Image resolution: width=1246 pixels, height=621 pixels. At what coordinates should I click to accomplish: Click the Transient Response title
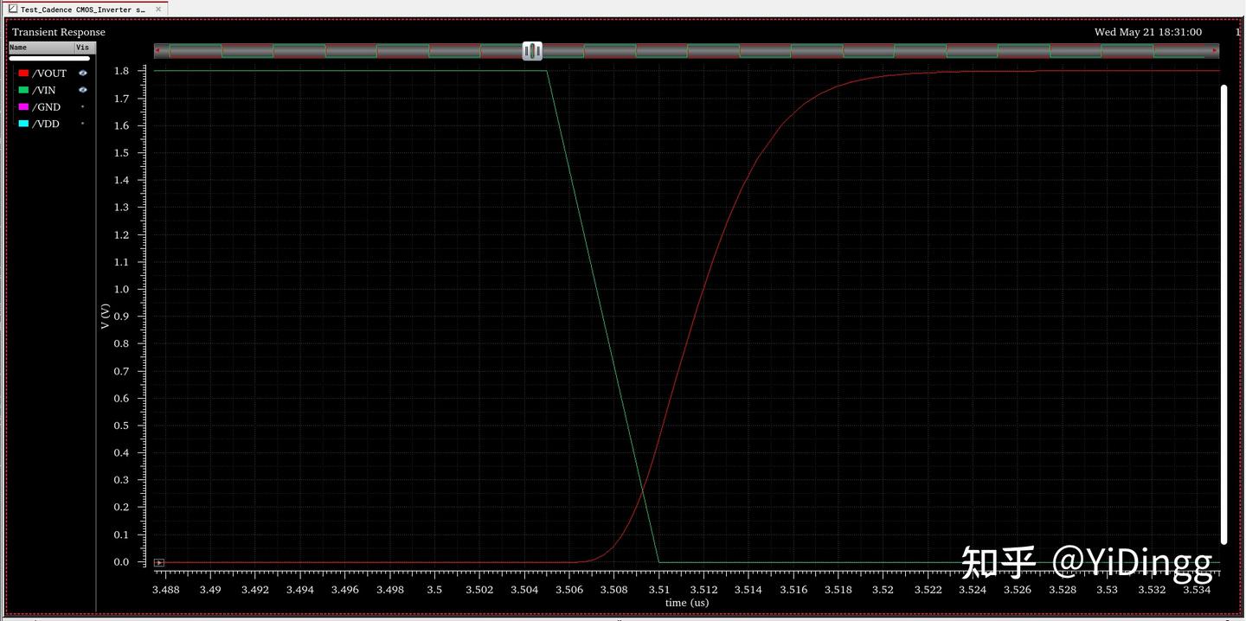coord(59,32)
